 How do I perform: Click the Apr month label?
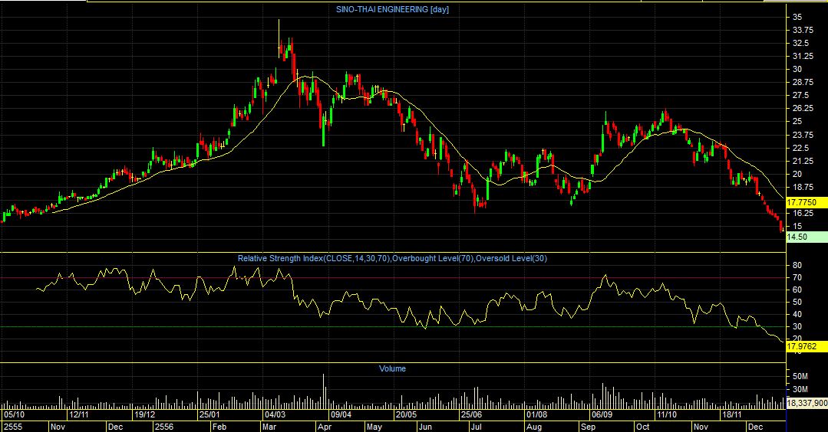click(325, 427)
